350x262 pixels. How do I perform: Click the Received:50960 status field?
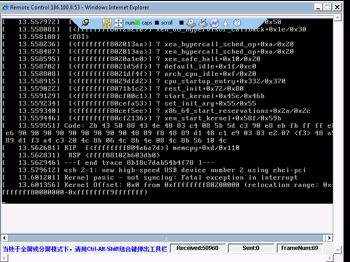pos(197,248)
